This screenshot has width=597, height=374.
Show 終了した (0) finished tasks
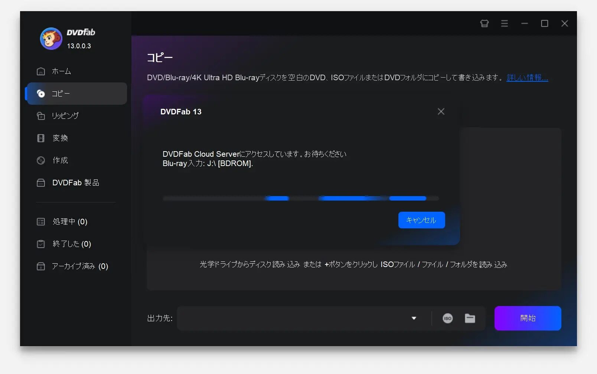coord(72,244)
